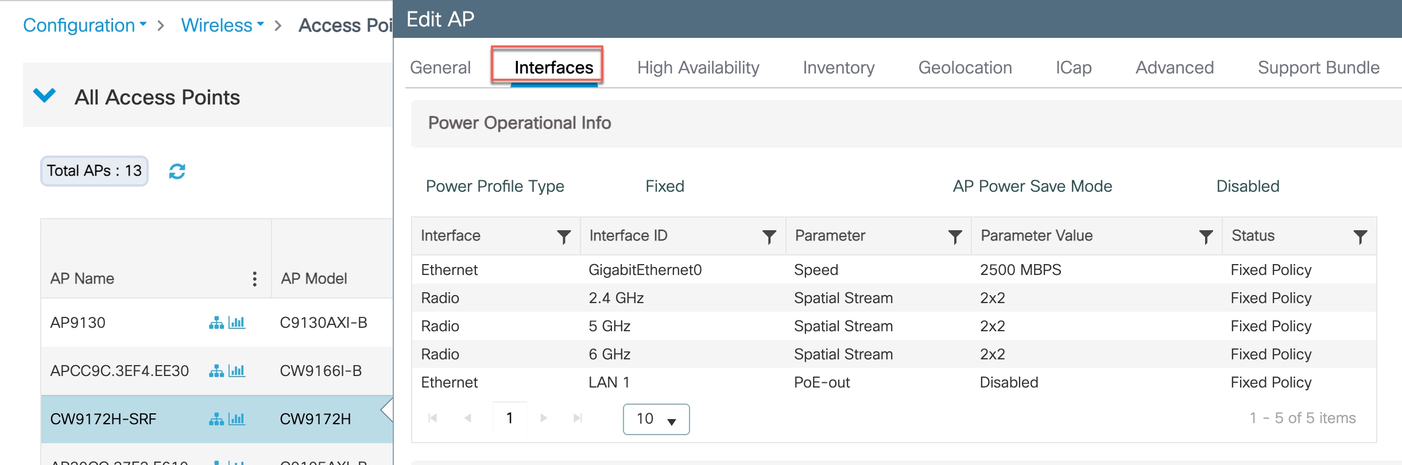Select the CW9172H-SRF access point
Screen dimensions: 1402x465
coord(103,419)
